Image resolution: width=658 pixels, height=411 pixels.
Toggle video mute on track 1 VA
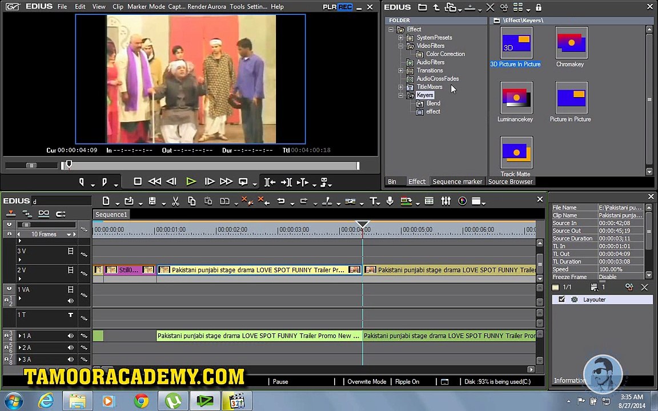70,289
